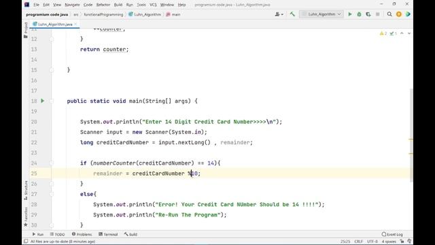The width and height of the screenshot is (435, 245).
Task: Open the Event Log
Action: coord(392,234)
